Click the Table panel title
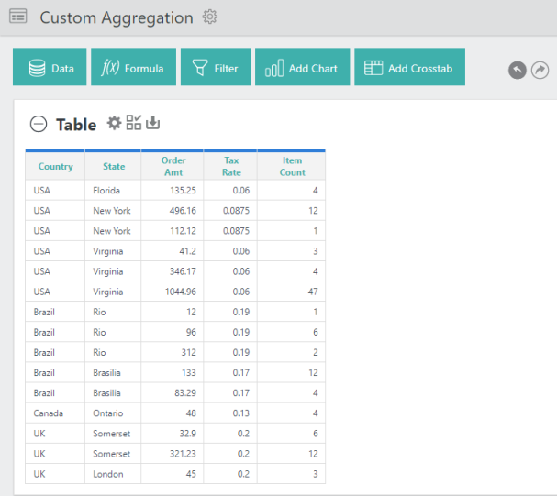Image resolution: width=557 pixels, height=496 pixels. pyautogui.click(x=76, y=125)
